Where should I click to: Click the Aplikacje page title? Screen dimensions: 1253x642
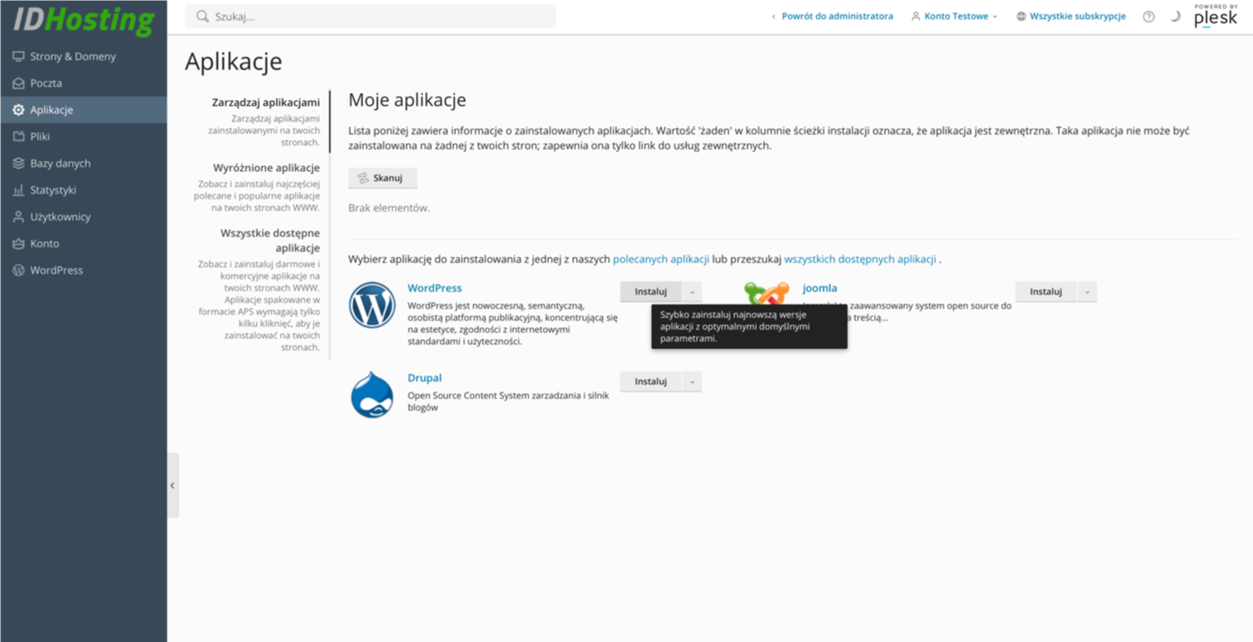(x=233, y=62)
